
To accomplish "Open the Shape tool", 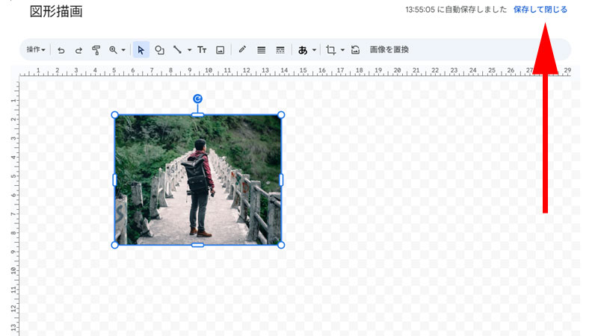I will [159, 50].
